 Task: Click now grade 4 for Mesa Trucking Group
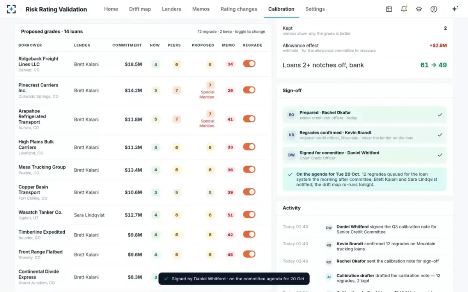(156, 170)
